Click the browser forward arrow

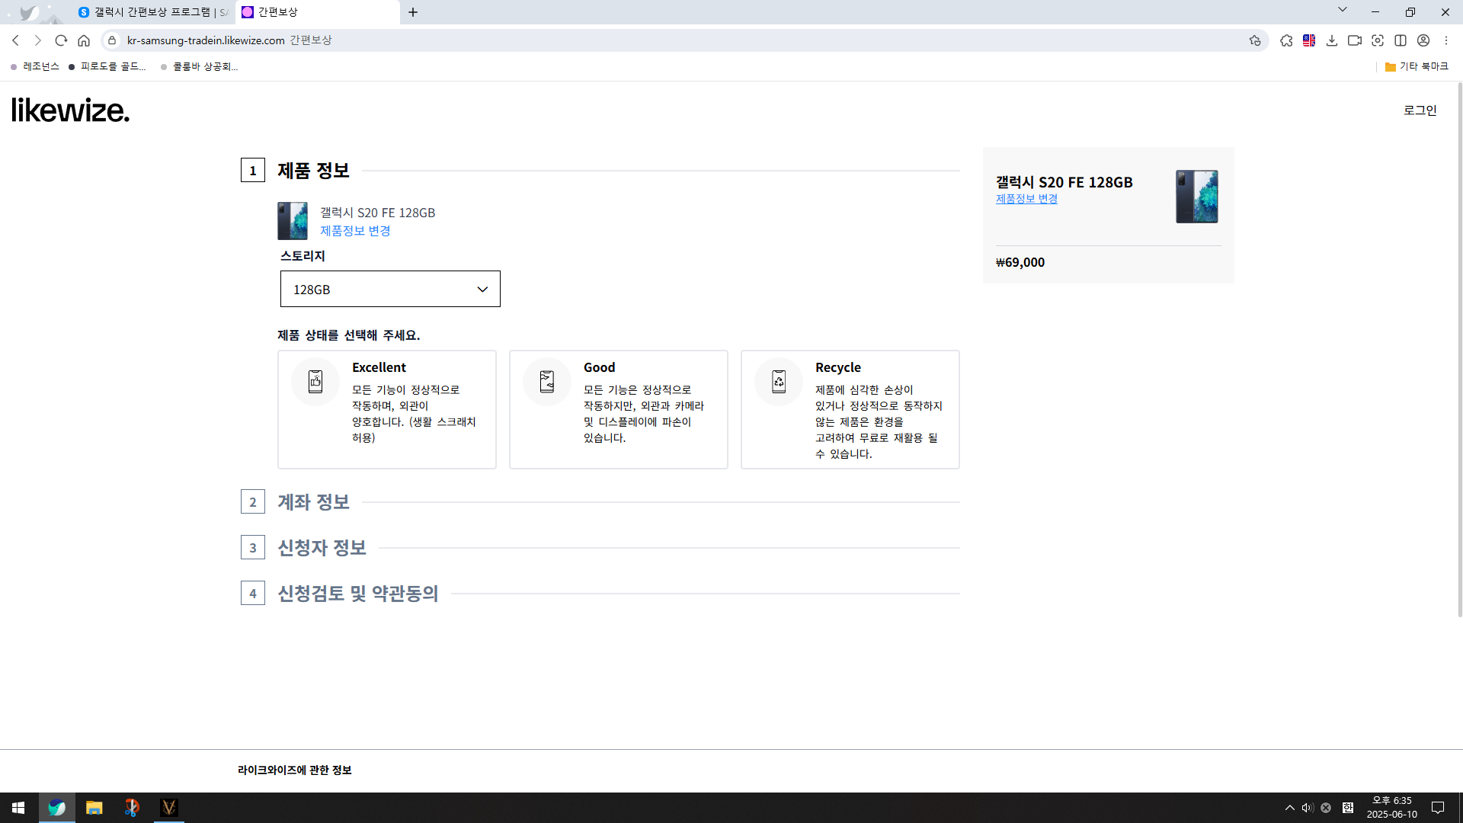pos(37,40)
